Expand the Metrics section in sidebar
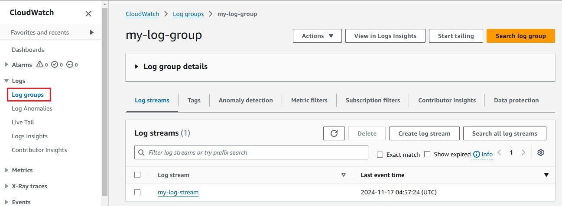 click(x=6, y=170)
